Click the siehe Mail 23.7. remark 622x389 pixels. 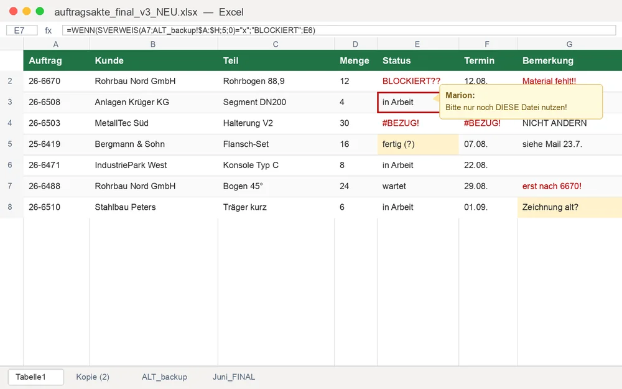pos(569,144)
